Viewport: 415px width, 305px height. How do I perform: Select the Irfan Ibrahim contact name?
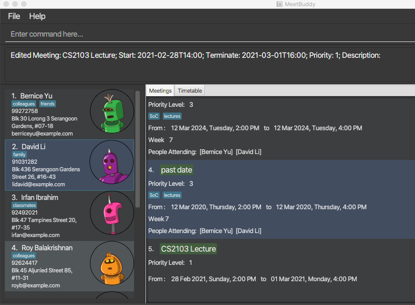coord(40,197)
